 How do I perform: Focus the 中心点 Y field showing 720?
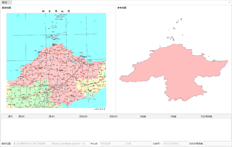point(139,144)
